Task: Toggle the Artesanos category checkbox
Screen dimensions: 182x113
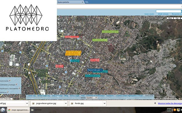Action: click(8, 92)
